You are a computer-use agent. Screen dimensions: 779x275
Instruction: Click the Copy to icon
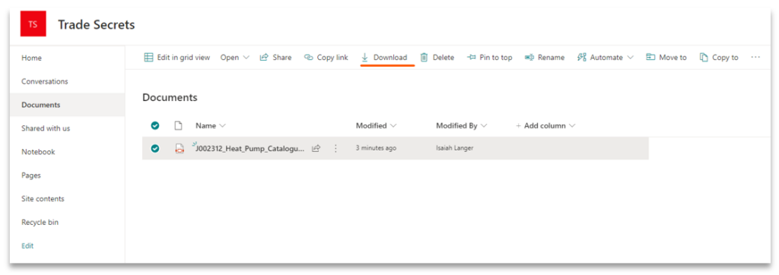click(x=704, y=58)
